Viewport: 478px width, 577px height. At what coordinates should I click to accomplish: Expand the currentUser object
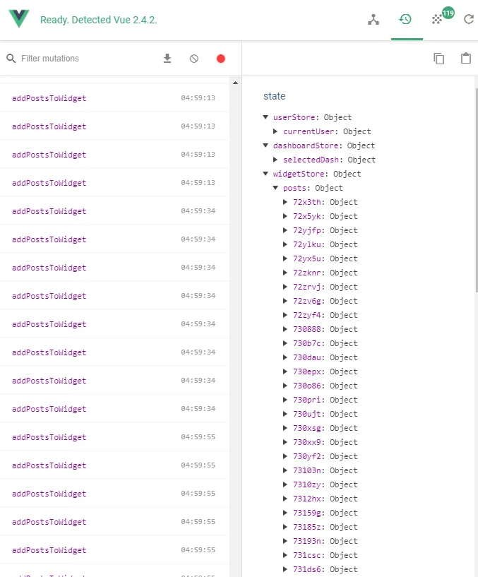coord(275,131)
